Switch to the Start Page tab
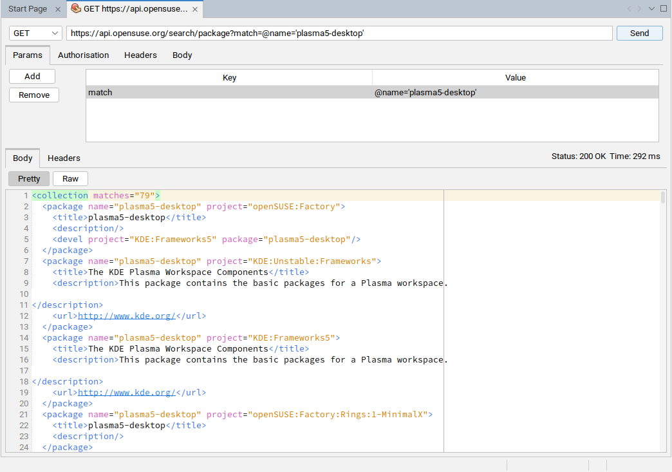 click(x=28, y=9)
